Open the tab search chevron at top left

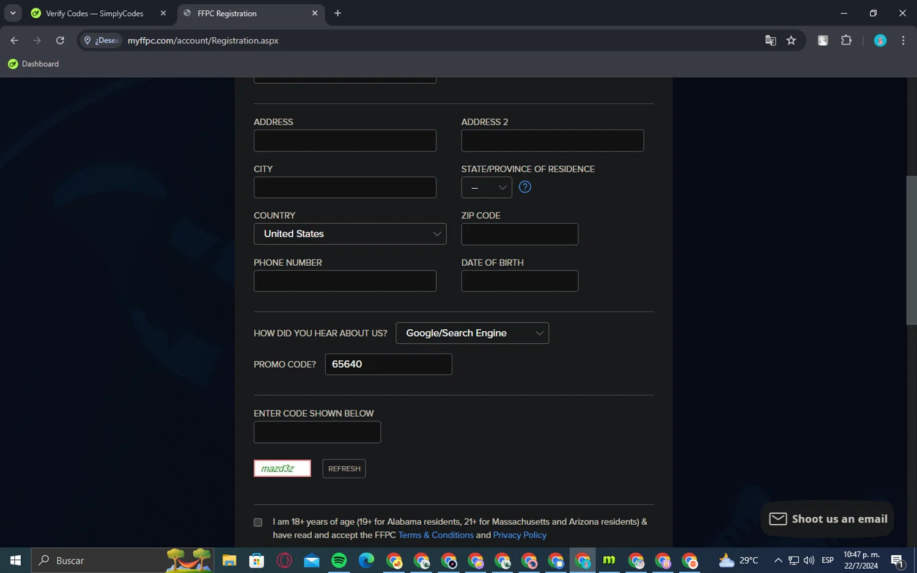coord(13,13)
